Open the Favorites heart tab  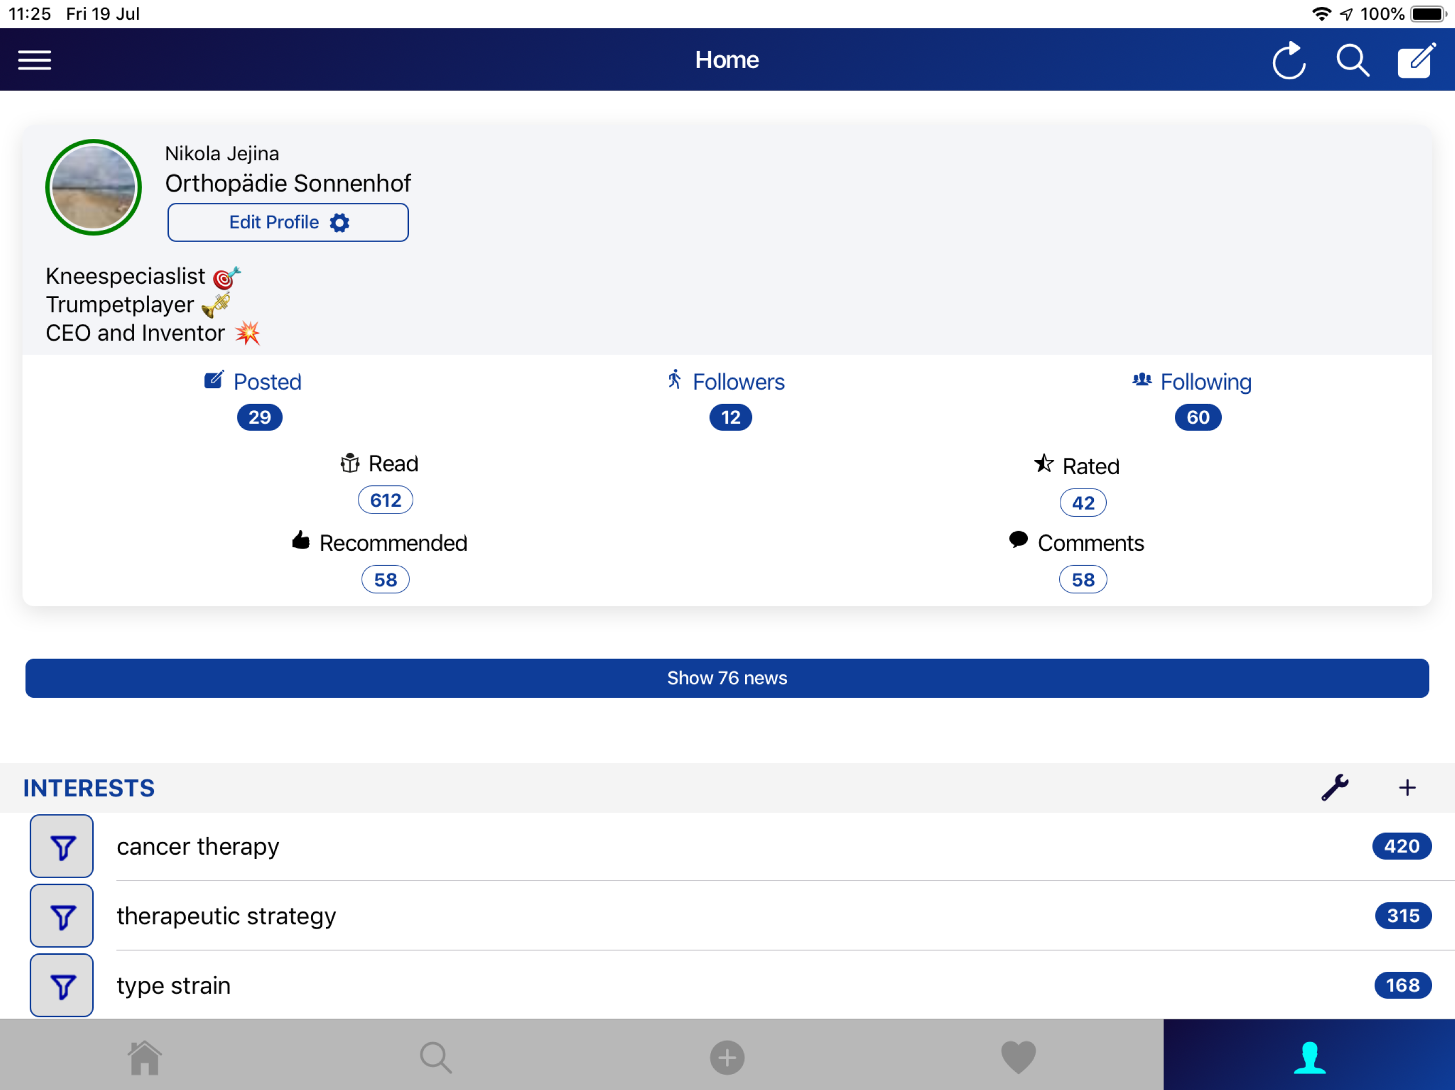pyautogui.click(x=1018, y=1057)
